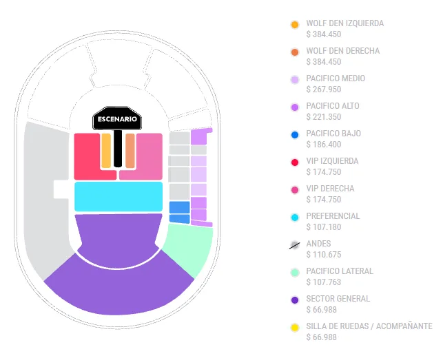Select the Sector General legend text

[x=338, y=299]
